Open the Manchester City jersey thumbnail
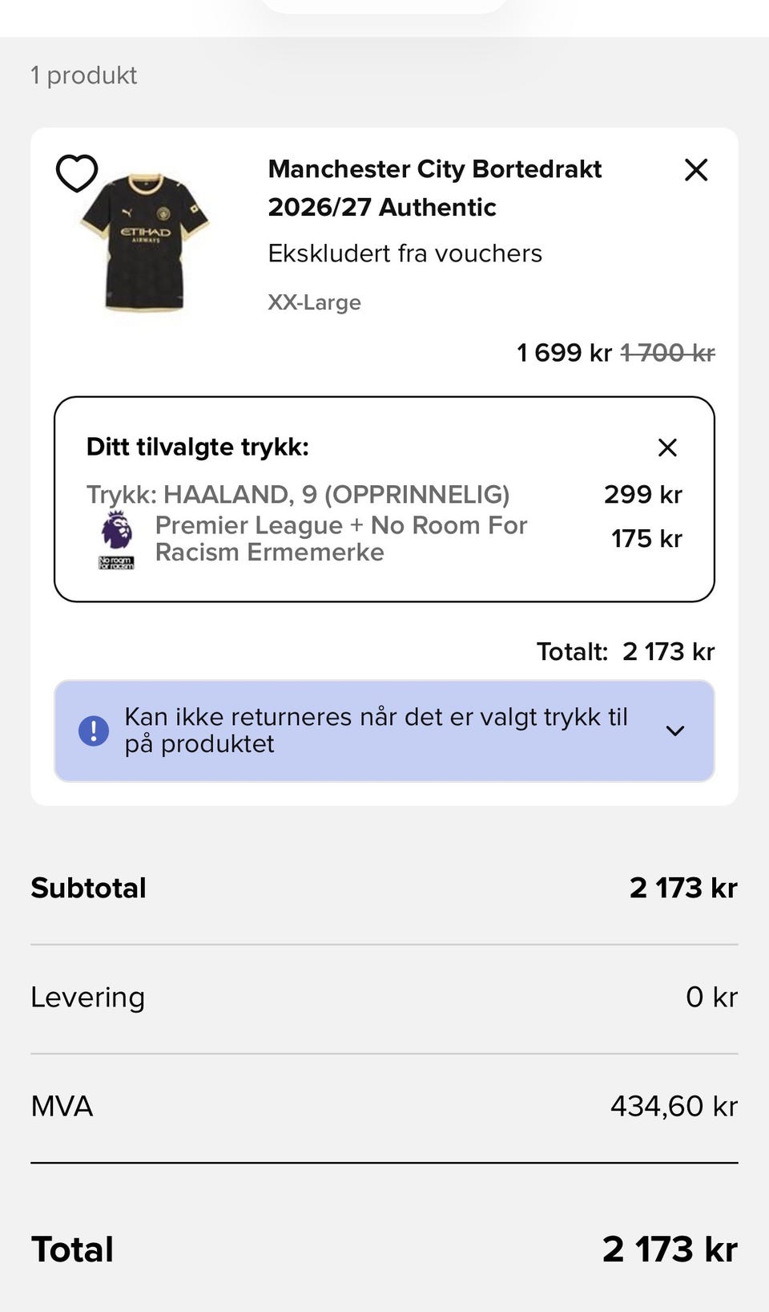This screenshot has height=1312, width=769. tap(145, 242)
